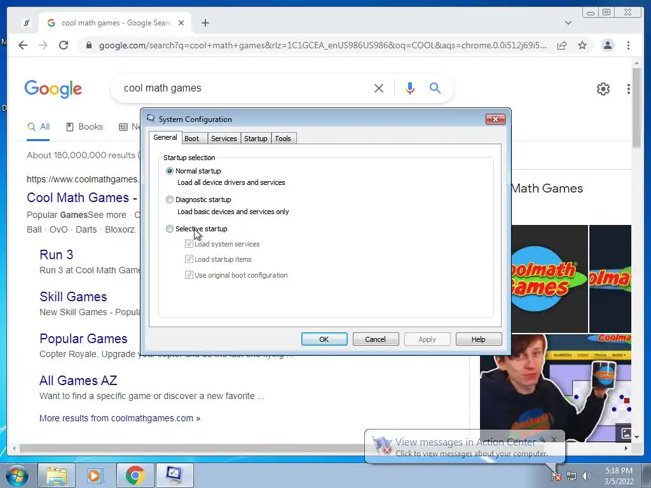The height and width of the screenshot is (488, 651).
Task: Select the Normal startup radio button
Action: click(169, 171)
